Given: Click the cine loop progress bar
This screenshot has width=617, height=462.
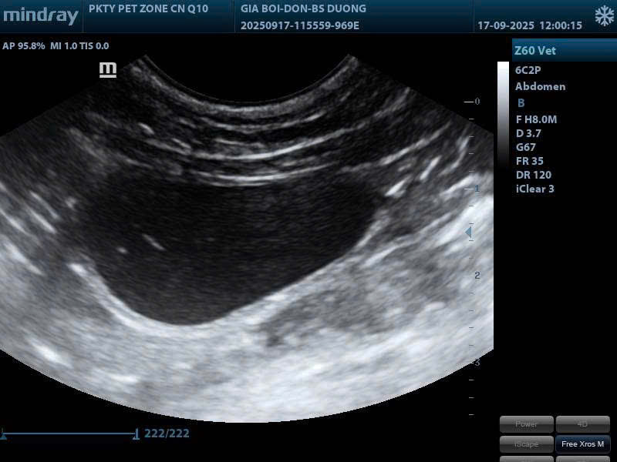Looking at the screenshot, I should click(69, 434).
